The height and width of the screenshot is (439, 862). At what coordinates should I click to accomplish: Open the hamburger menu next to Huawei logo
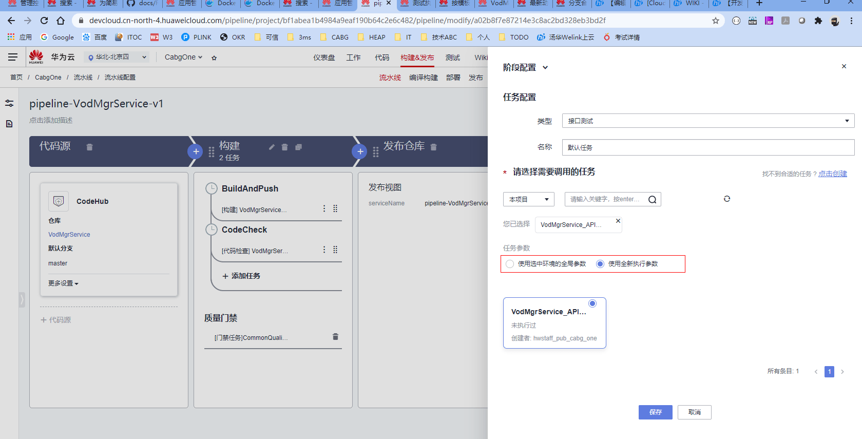coord(13,57)
